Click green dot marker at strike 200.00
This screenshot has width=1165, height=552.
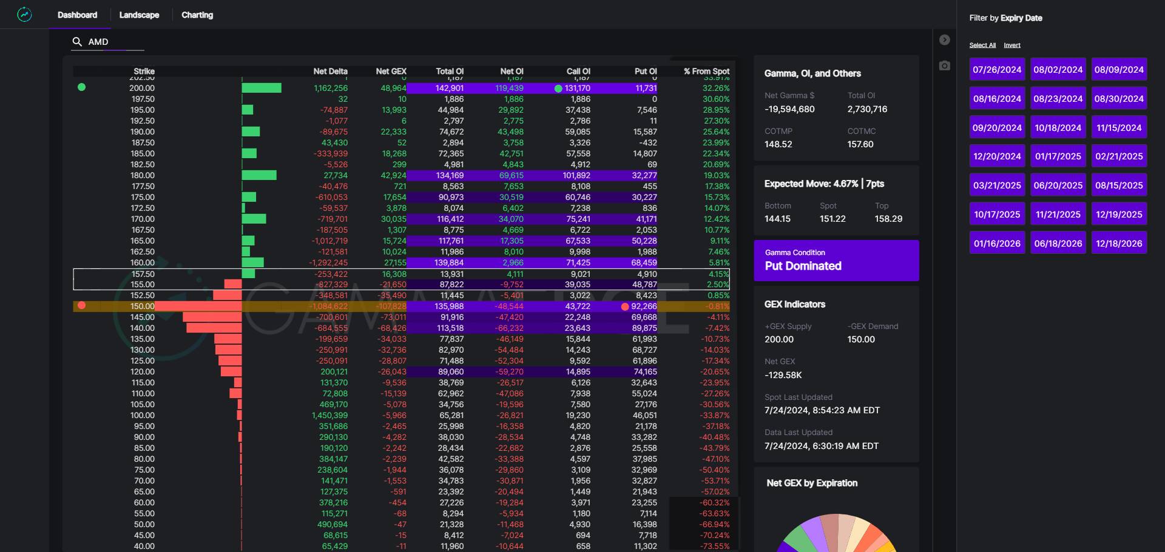[x=82, y=87]
